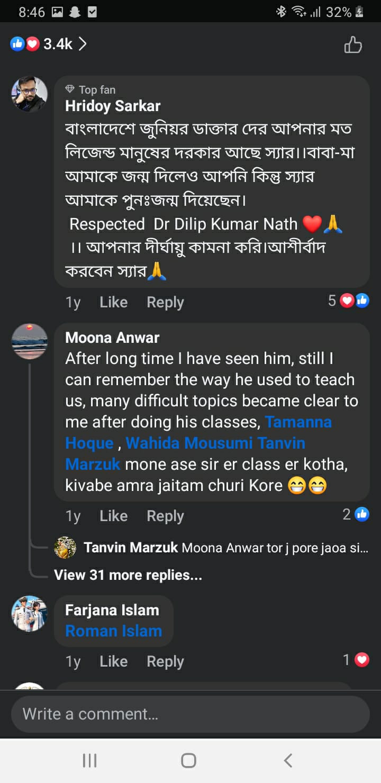The height and width of the screenshot is (783, 381).
Task: Tap the Write a comment field
Action: point(190,714)
